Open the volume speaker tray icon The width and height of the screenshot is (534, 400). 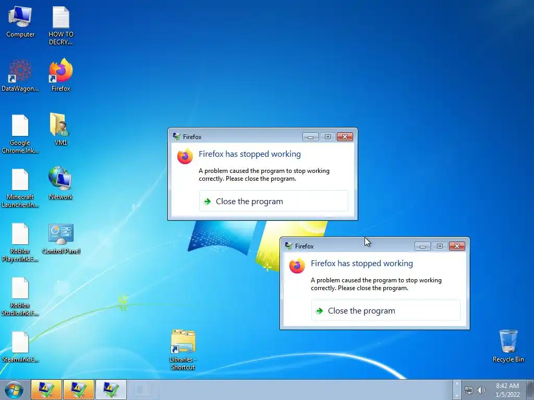coord(481,390)
